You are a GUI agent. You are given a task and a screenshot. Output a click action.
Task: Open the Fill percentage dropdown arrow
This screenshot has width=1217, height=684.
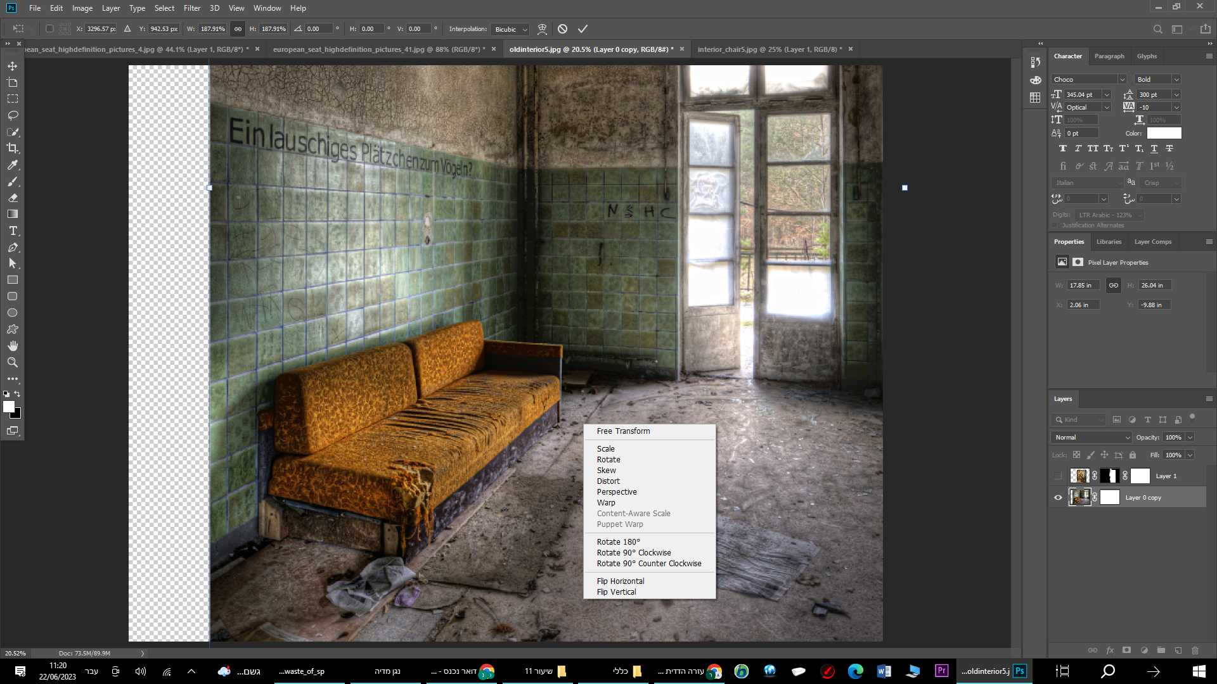(1190, 455)
